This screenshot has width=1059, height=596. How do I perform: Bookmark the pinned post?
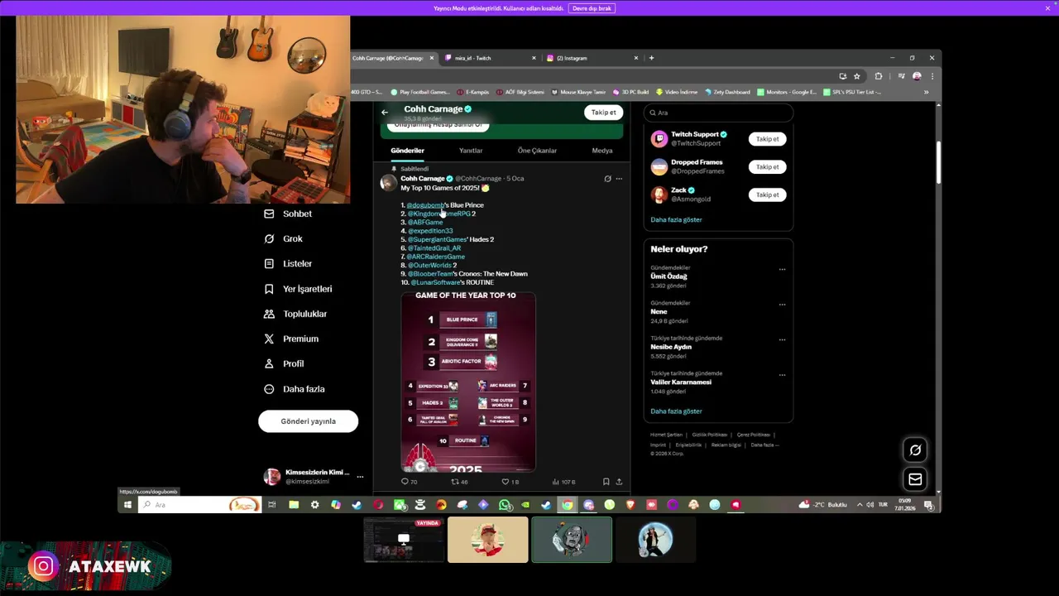[606, 481]
